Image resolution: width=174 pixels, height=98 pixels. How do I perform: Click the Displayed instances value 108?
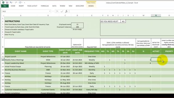click(77, 27)
